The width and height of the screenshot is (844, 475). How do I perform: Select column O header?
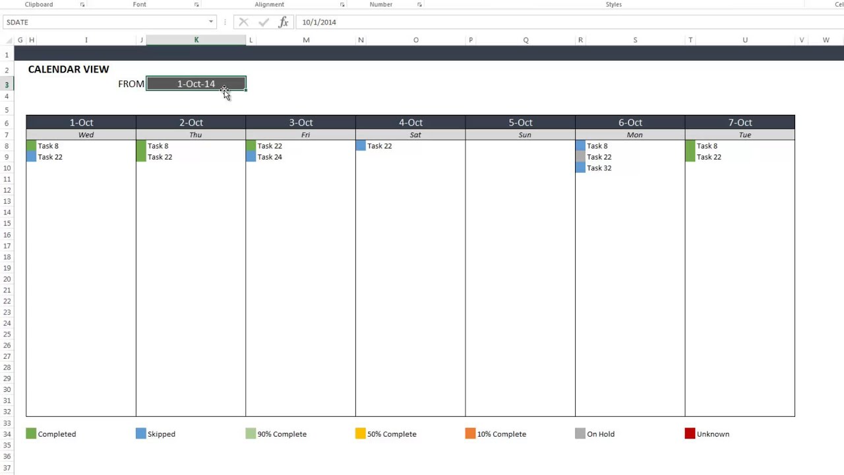[x=415, y=40]
